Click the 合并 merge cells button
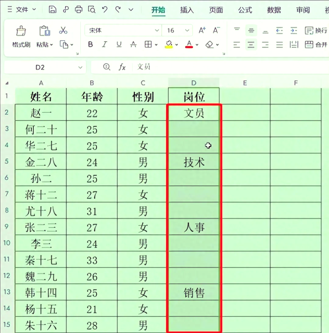This screenshot has height=333, width=329. pyautogui.click(x=316, y=45)
